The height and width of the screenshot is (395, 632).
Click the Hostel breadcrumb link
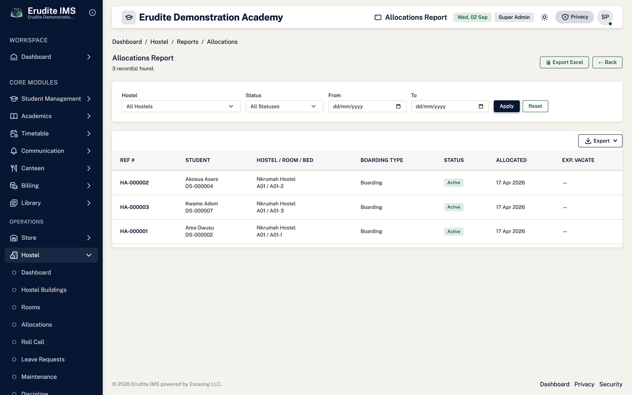159,42
